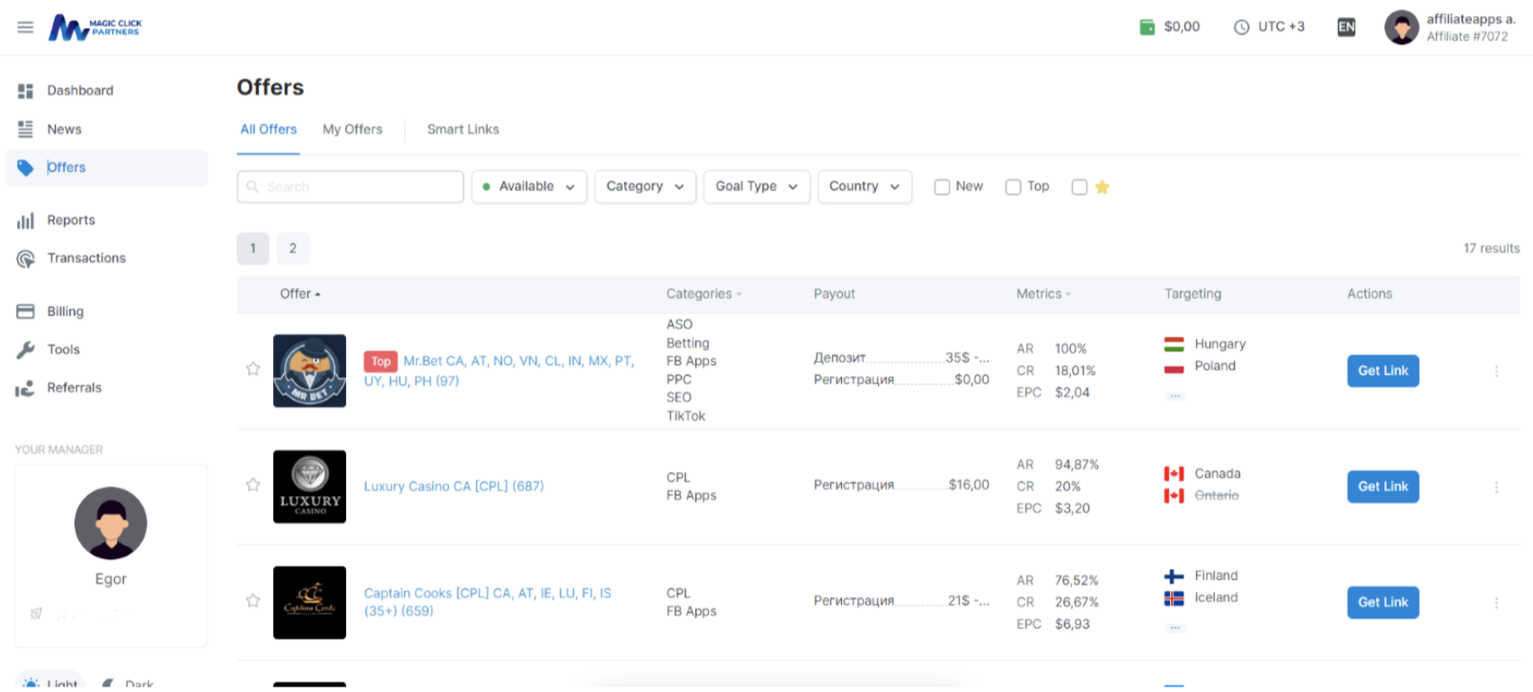Viewport: 1533px width, 692px height.
Task: Enable the starred favorites filter checkbox
Action: (1079, 187)
